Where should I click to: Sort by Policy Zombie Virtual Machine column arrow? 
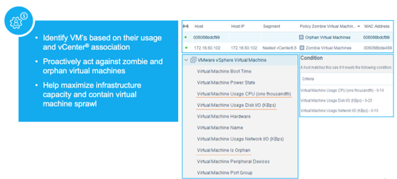(359, 27)
